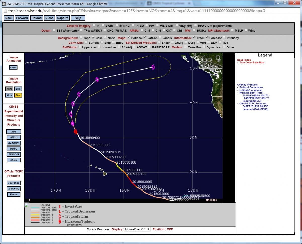Image resolution: width=302 pixels, height=244 pixels.
Task: Open the MIMIC-IR product
Action: click(14, 154)
